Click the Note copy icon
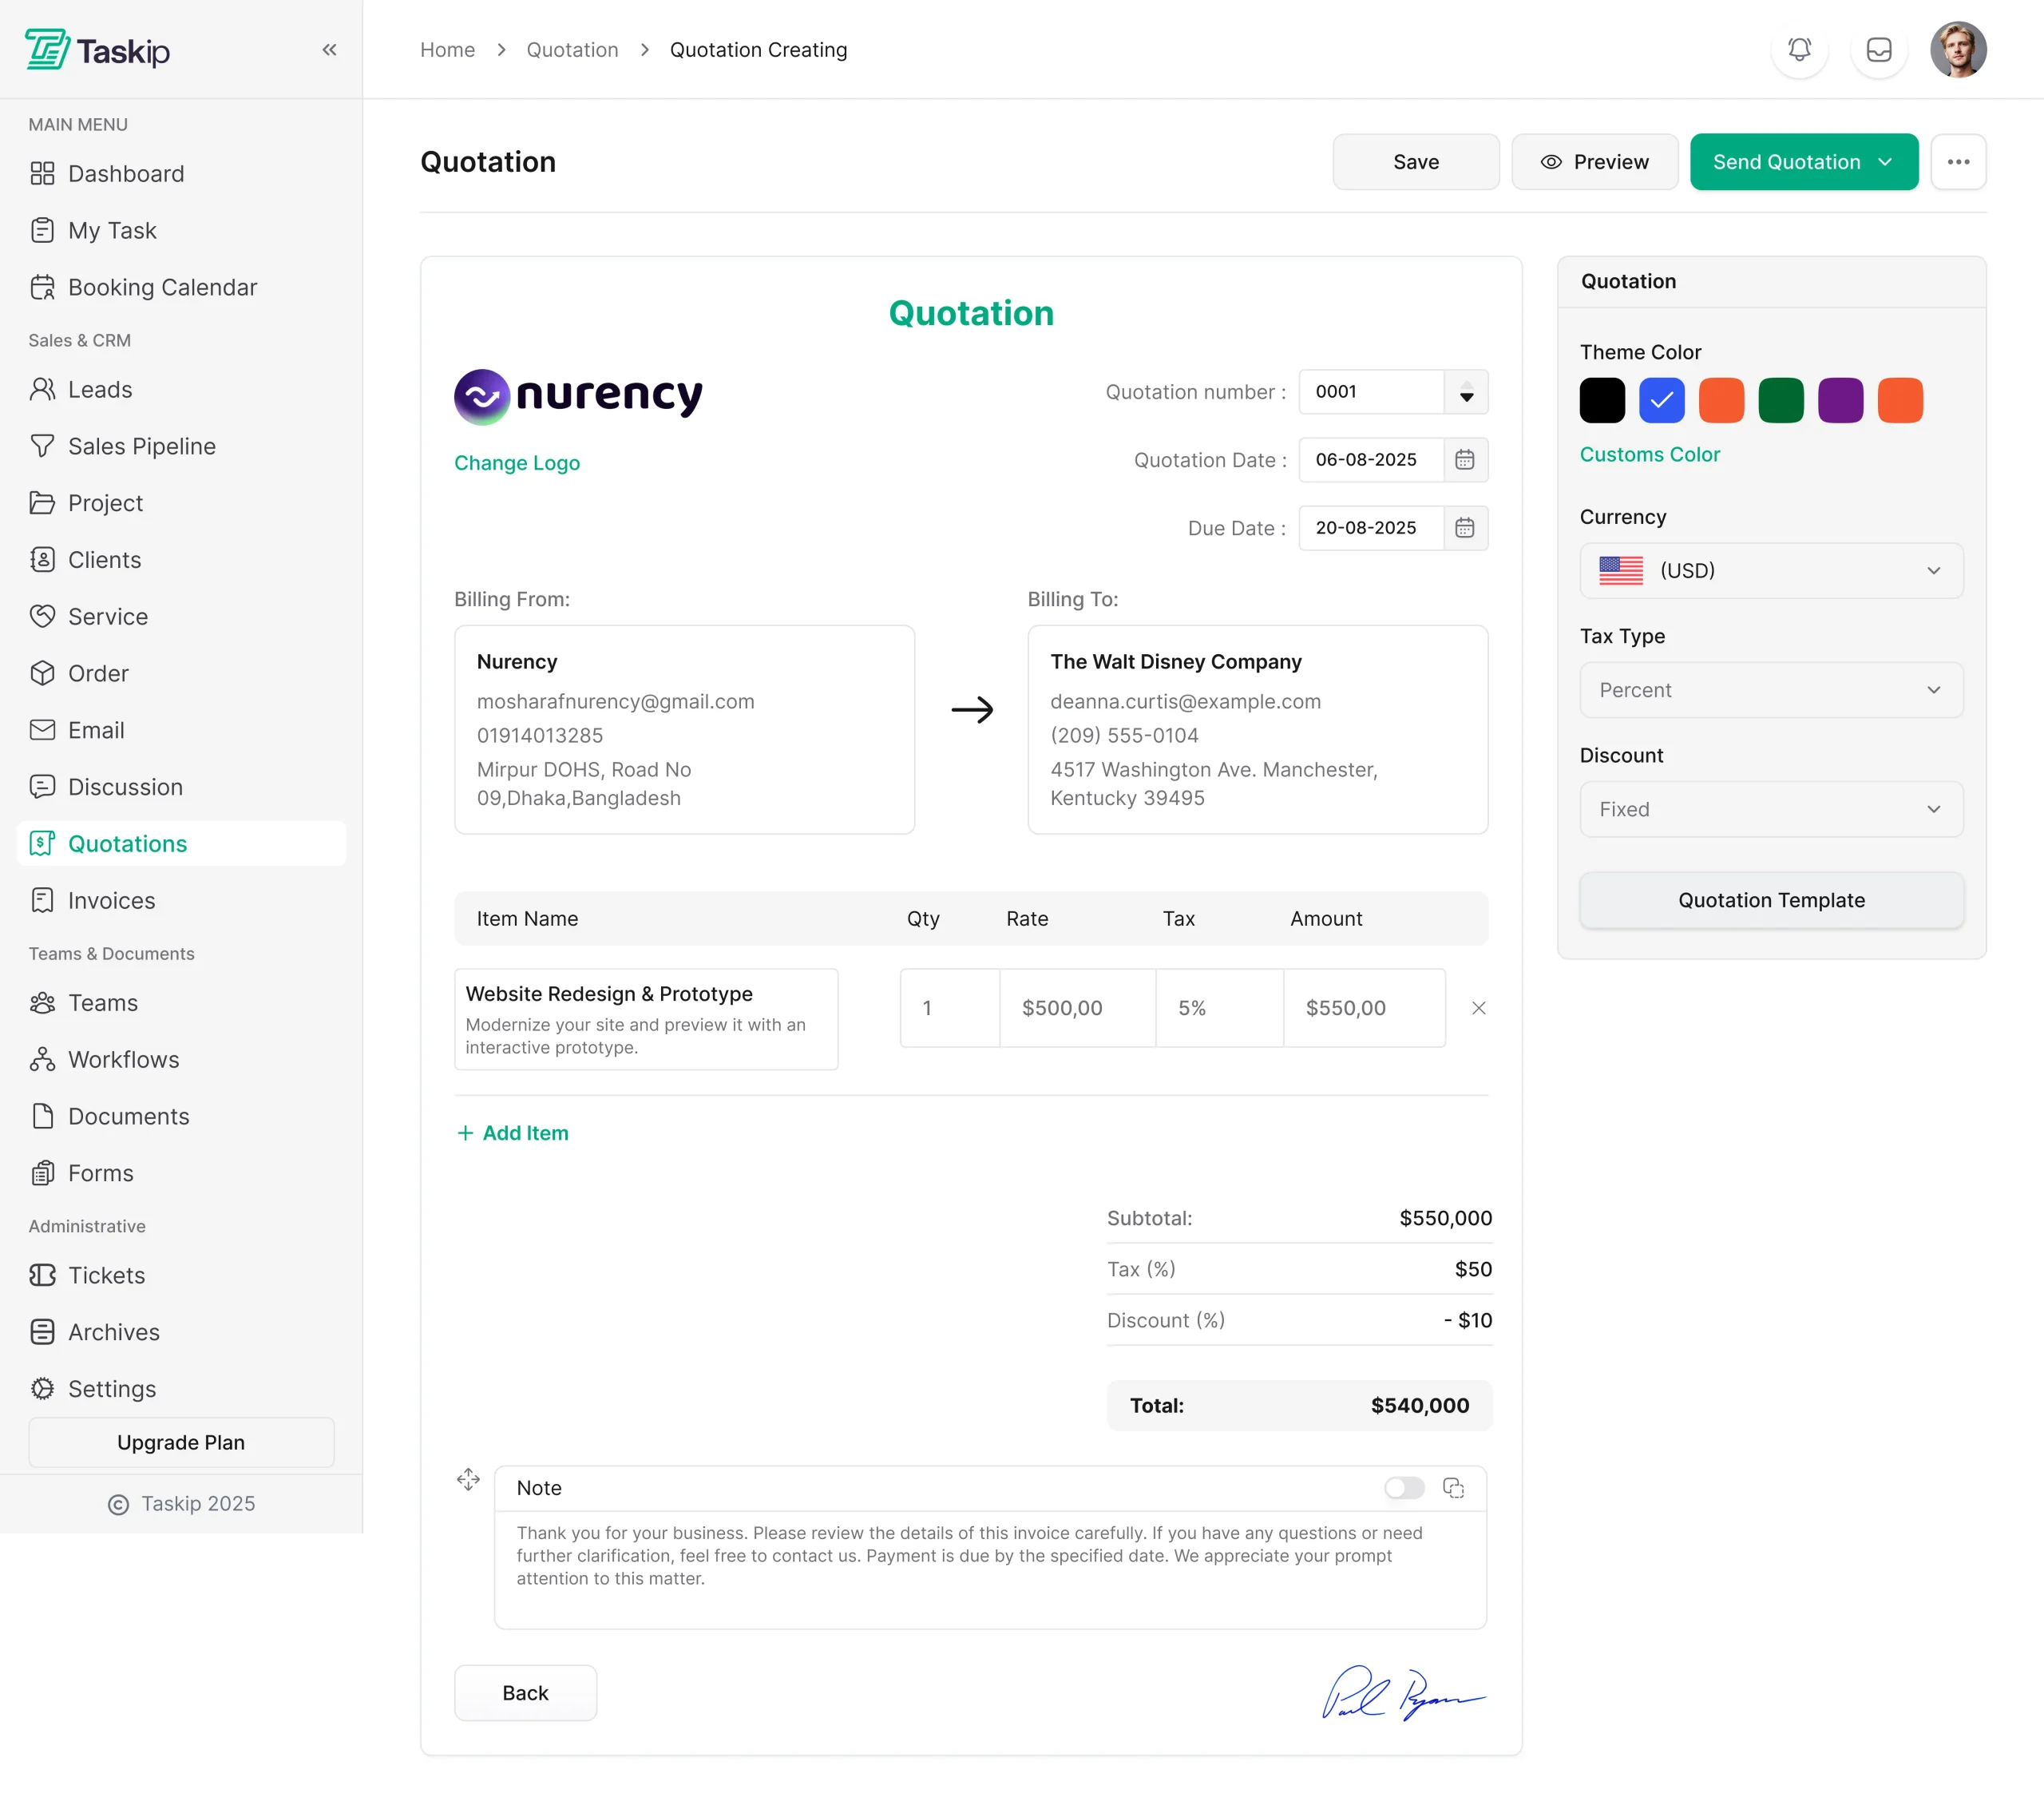 (x=1453, y=1488)
